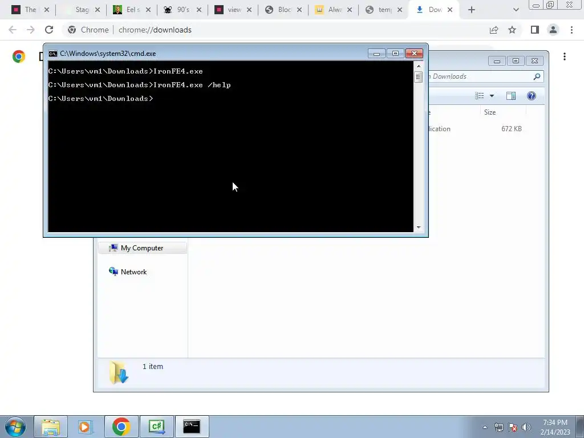
Task: Open the network tray icon
Action: (498, 427)
